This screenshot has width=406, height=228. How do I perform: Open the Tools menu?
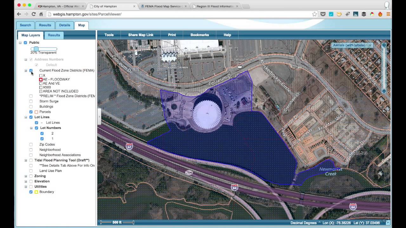(x=109, y=35)
